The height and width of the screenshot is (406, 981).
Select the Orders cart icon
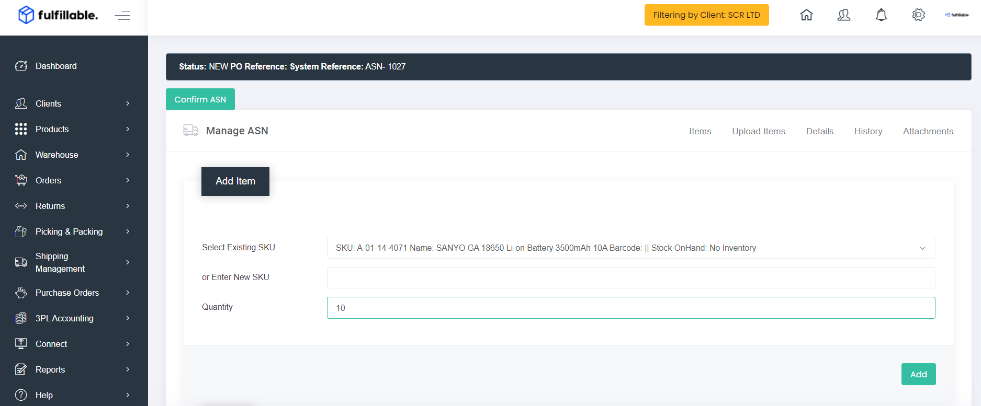pyautogui.click(x=21, y=180)
